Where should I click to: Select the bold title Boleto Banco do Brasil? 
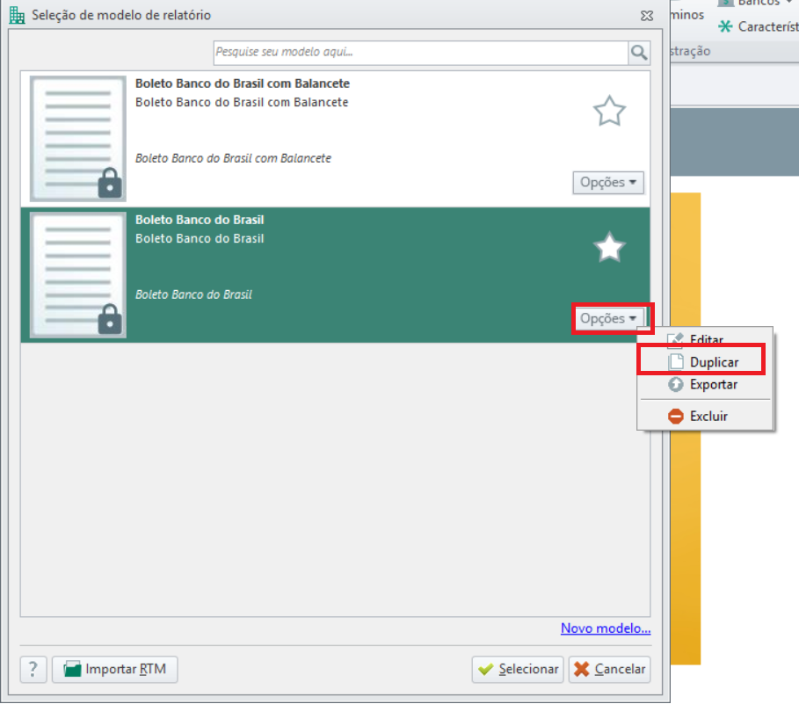pos(200,220)
